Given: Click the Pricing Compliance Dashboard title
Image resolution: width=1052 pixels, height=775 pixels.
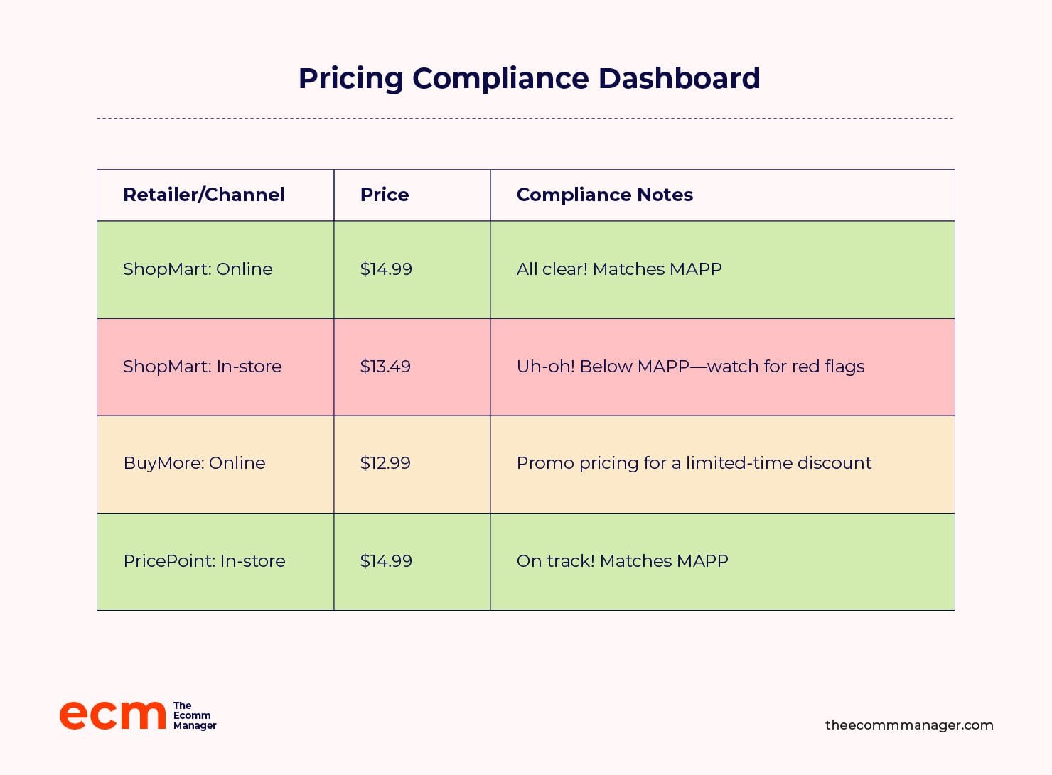Looking at the screenshot, I should pos(529,78).
